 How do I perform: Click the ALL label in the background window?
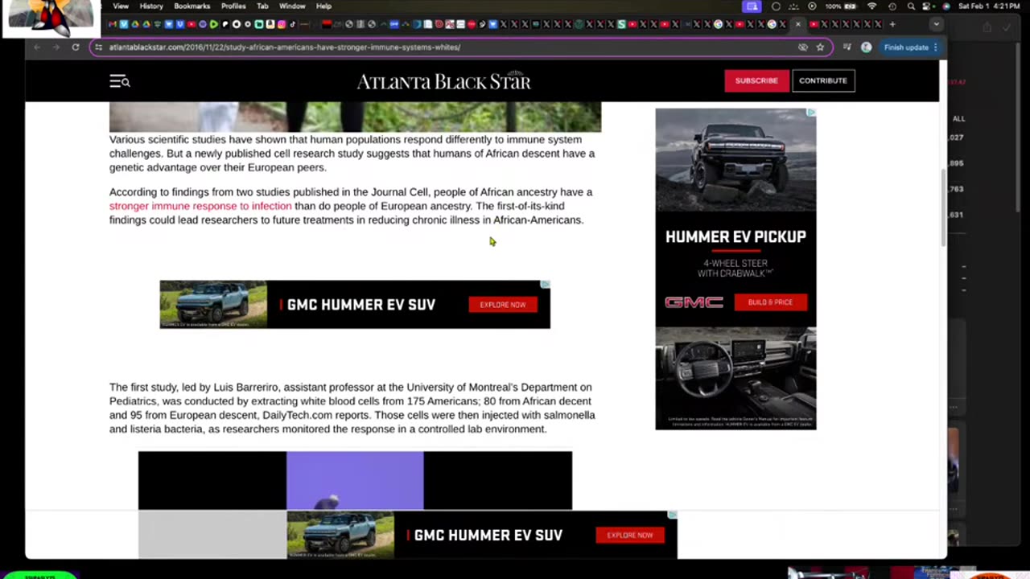tap(958, 118)
